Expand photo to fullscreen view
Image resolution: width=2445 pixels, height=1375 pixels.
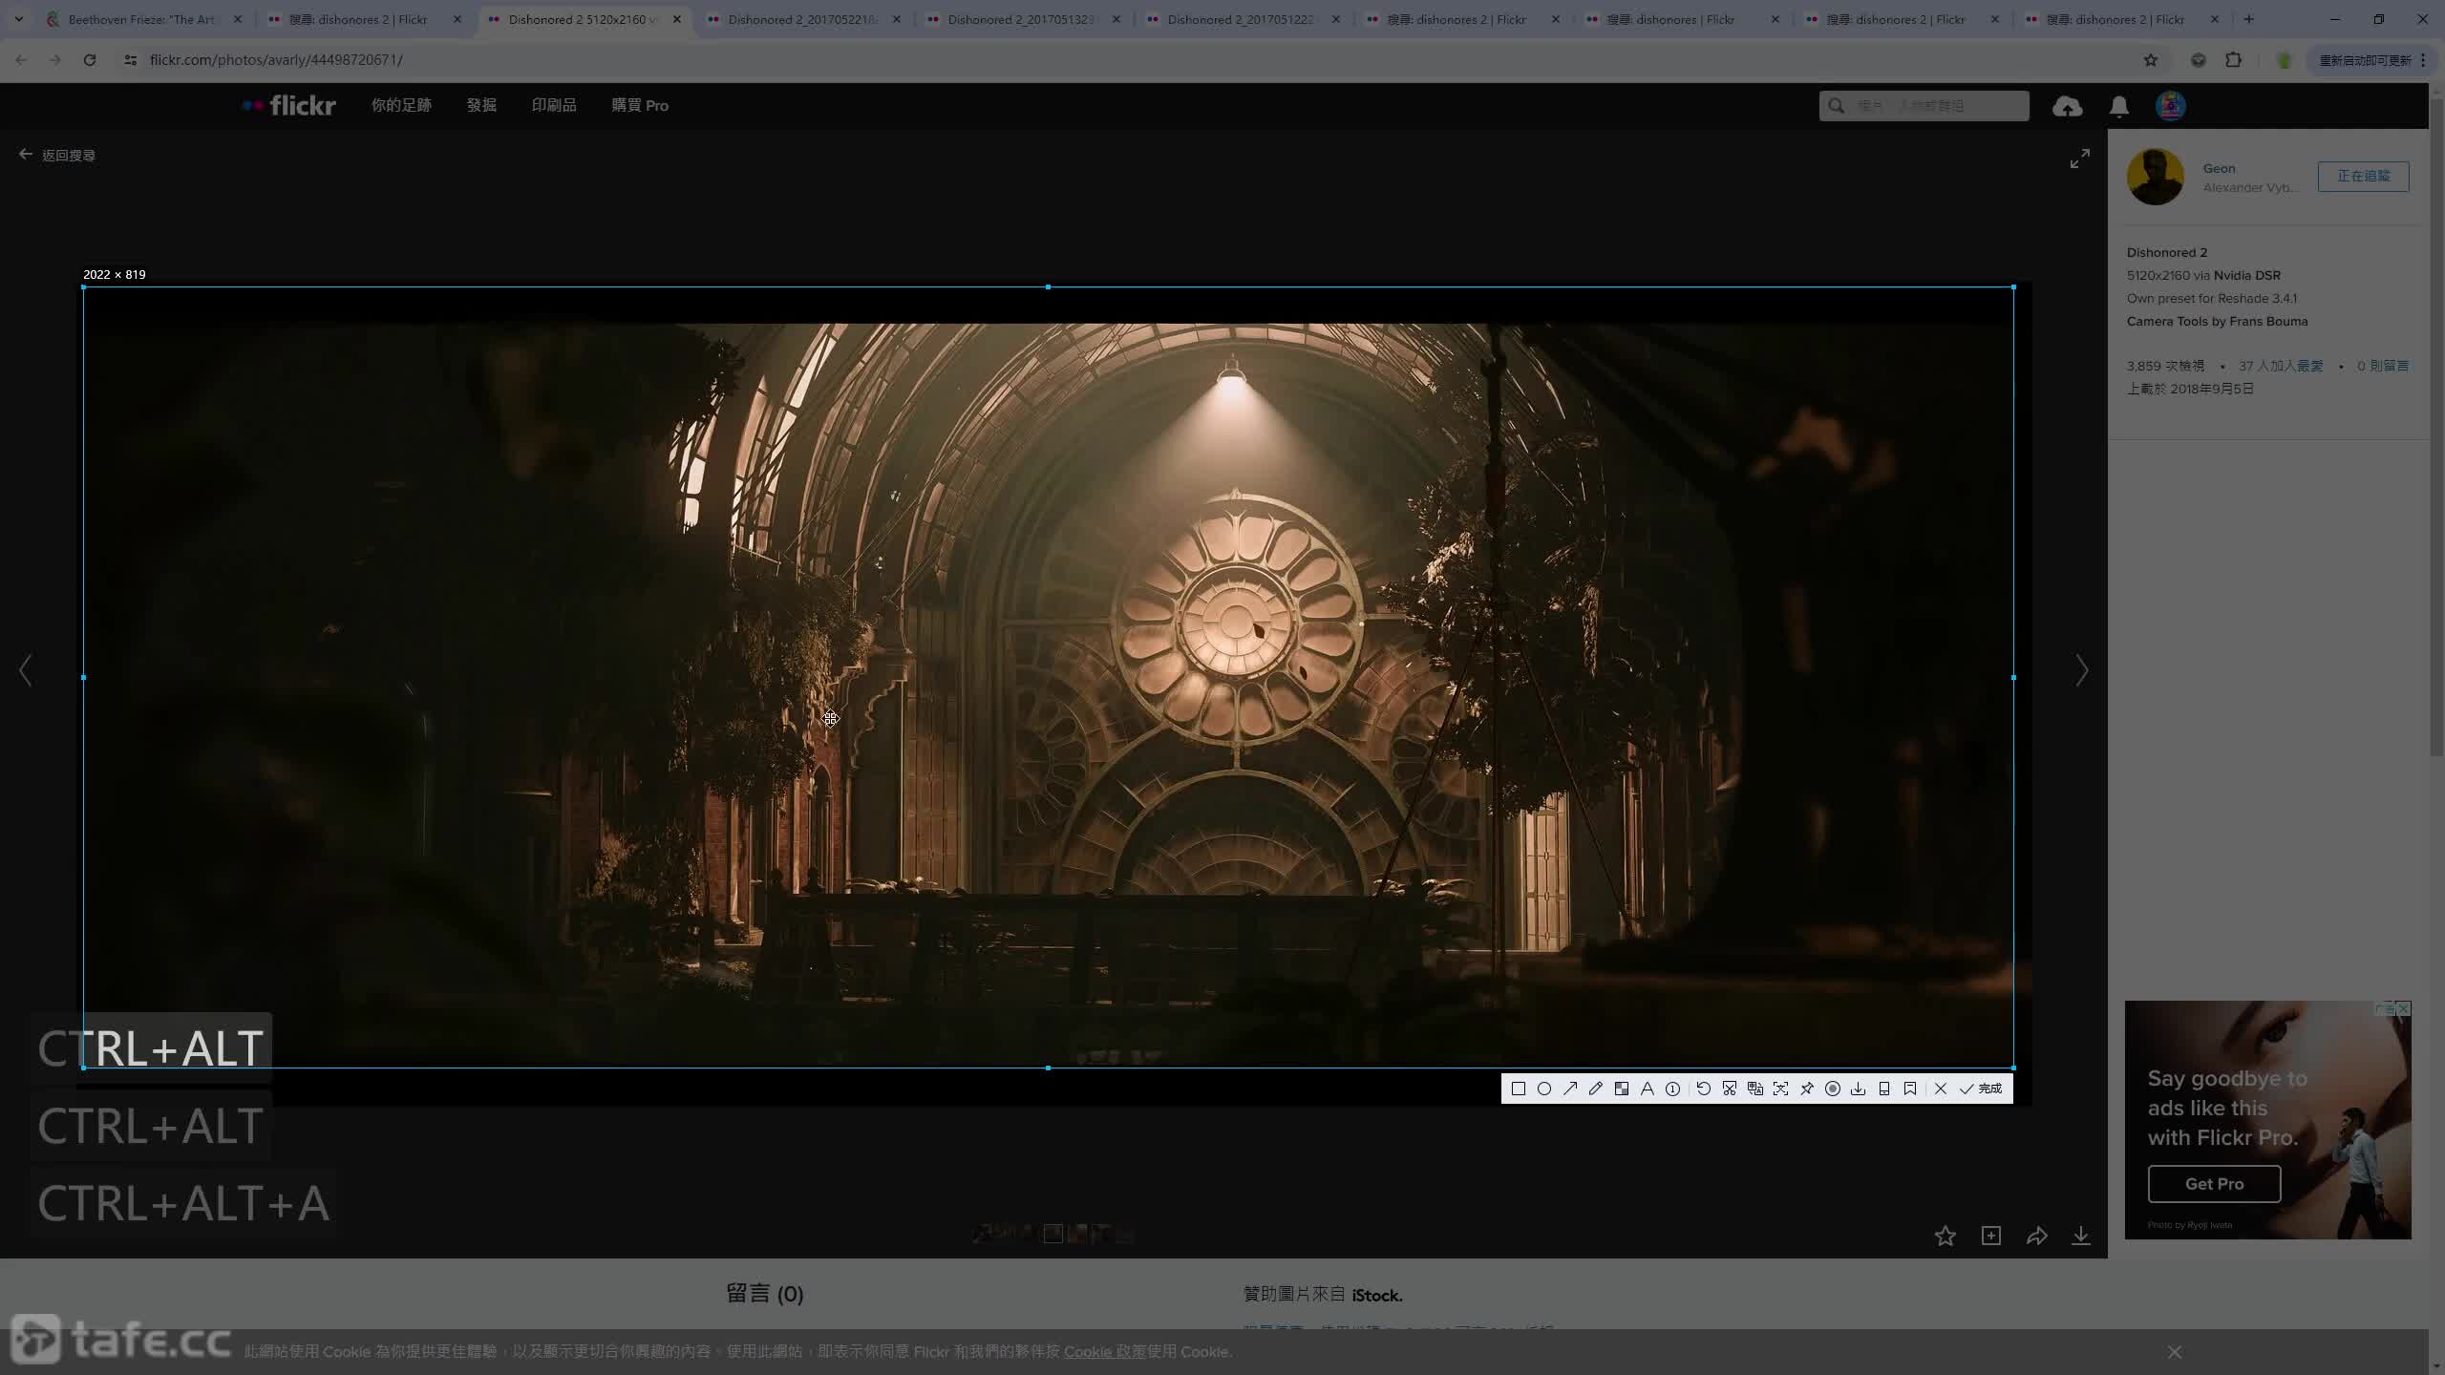2080,159
